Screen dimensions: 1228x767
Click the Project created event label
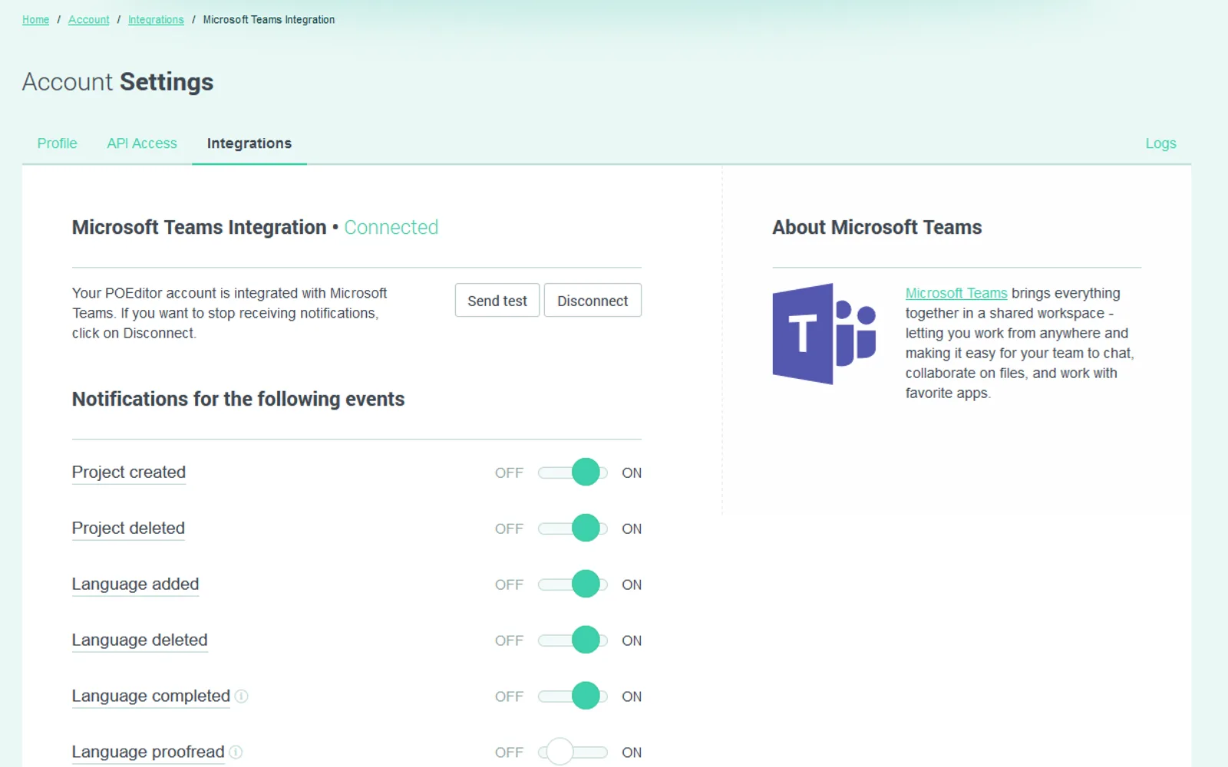[129, 472]
